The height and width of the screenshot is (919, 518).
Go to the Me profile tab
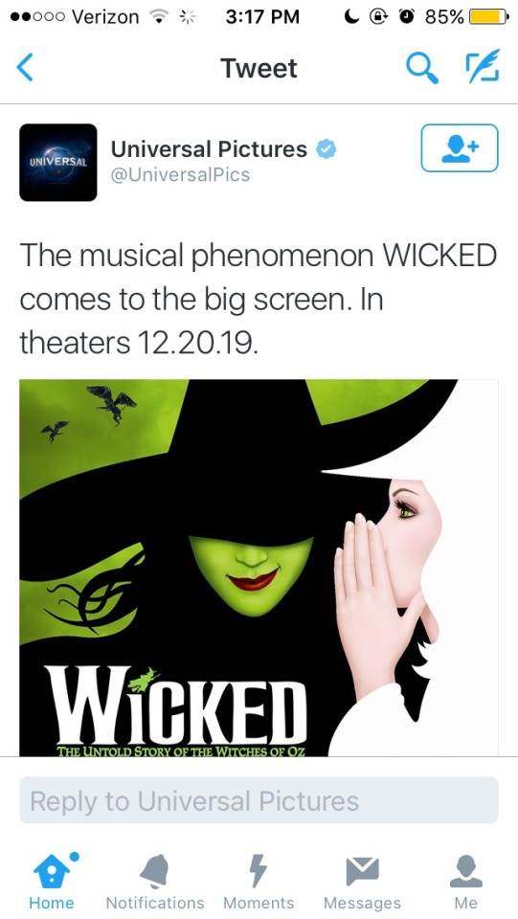point(466,881)
